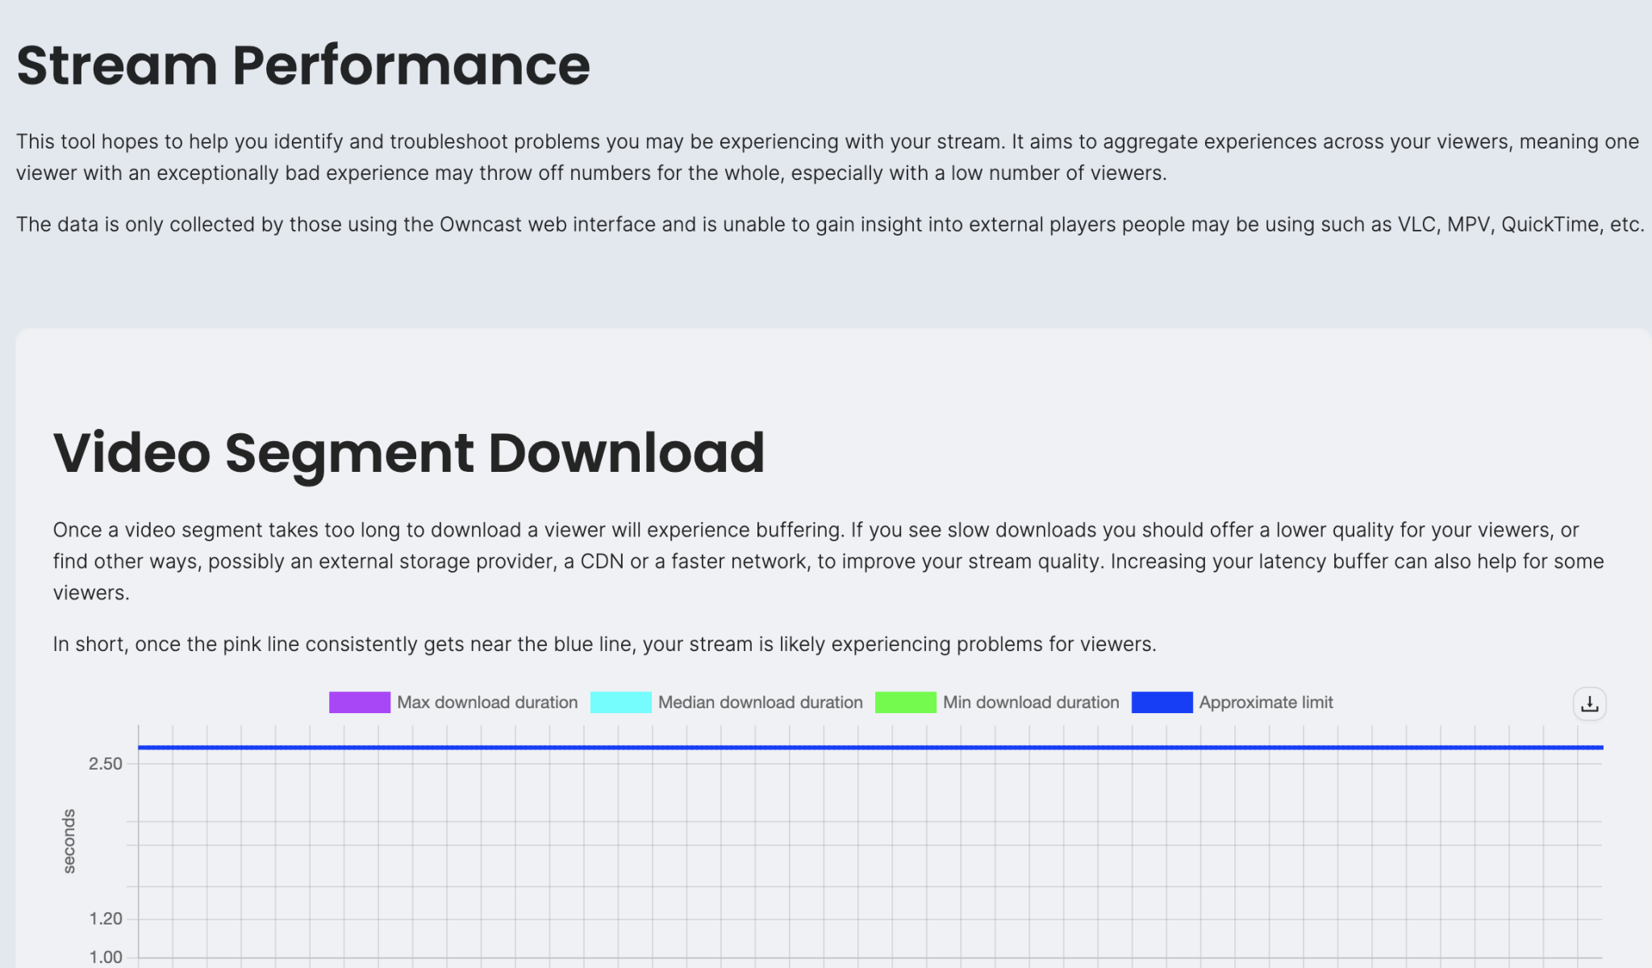The image size is (1652, 968).
Task: Click the paragraph starting 'This tool hopes'
Action: 826,157
